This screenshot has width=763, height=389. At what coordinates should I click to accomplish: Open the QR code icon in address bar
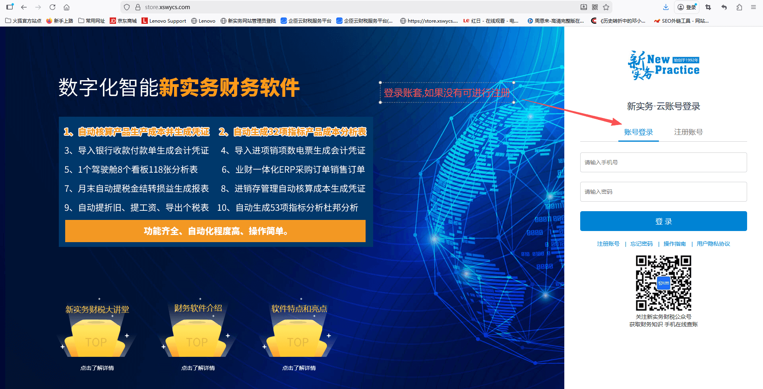pyautogui.click(x=595, y=7)
